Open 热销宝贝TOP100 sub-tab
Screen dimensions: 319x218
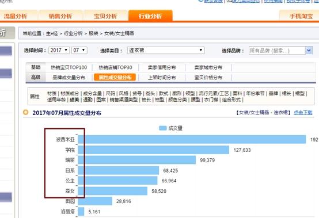69,67
